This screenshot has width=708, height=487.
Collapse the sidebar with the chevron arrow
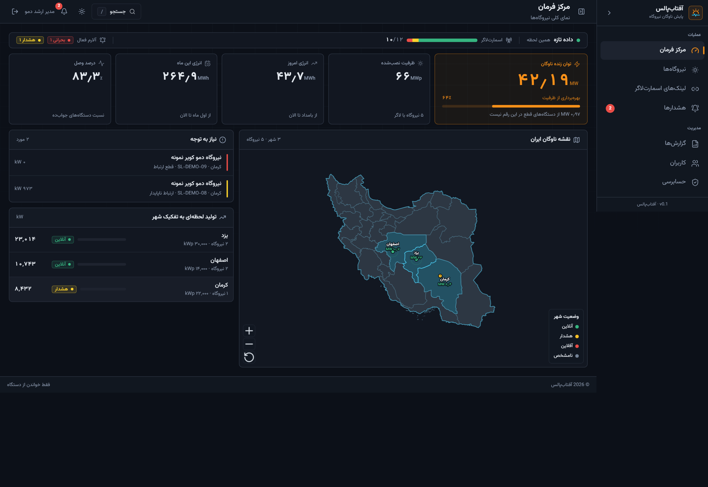pos(609,13)
